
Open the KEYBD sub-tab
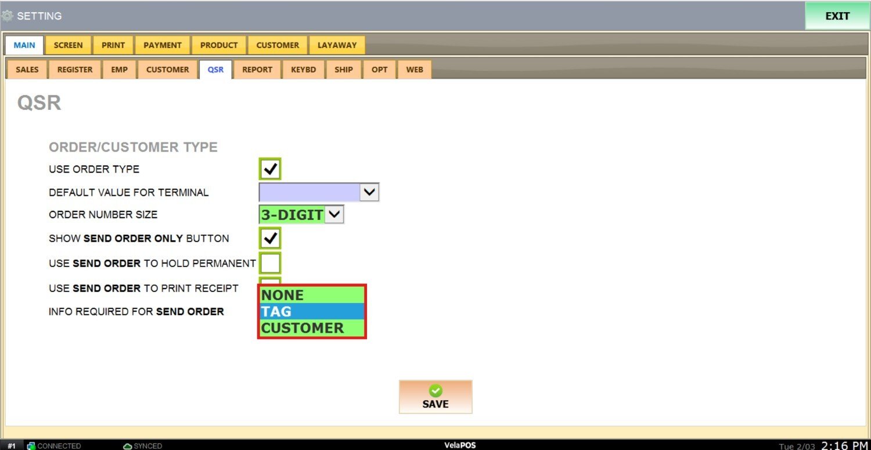[x=304, y=69]
